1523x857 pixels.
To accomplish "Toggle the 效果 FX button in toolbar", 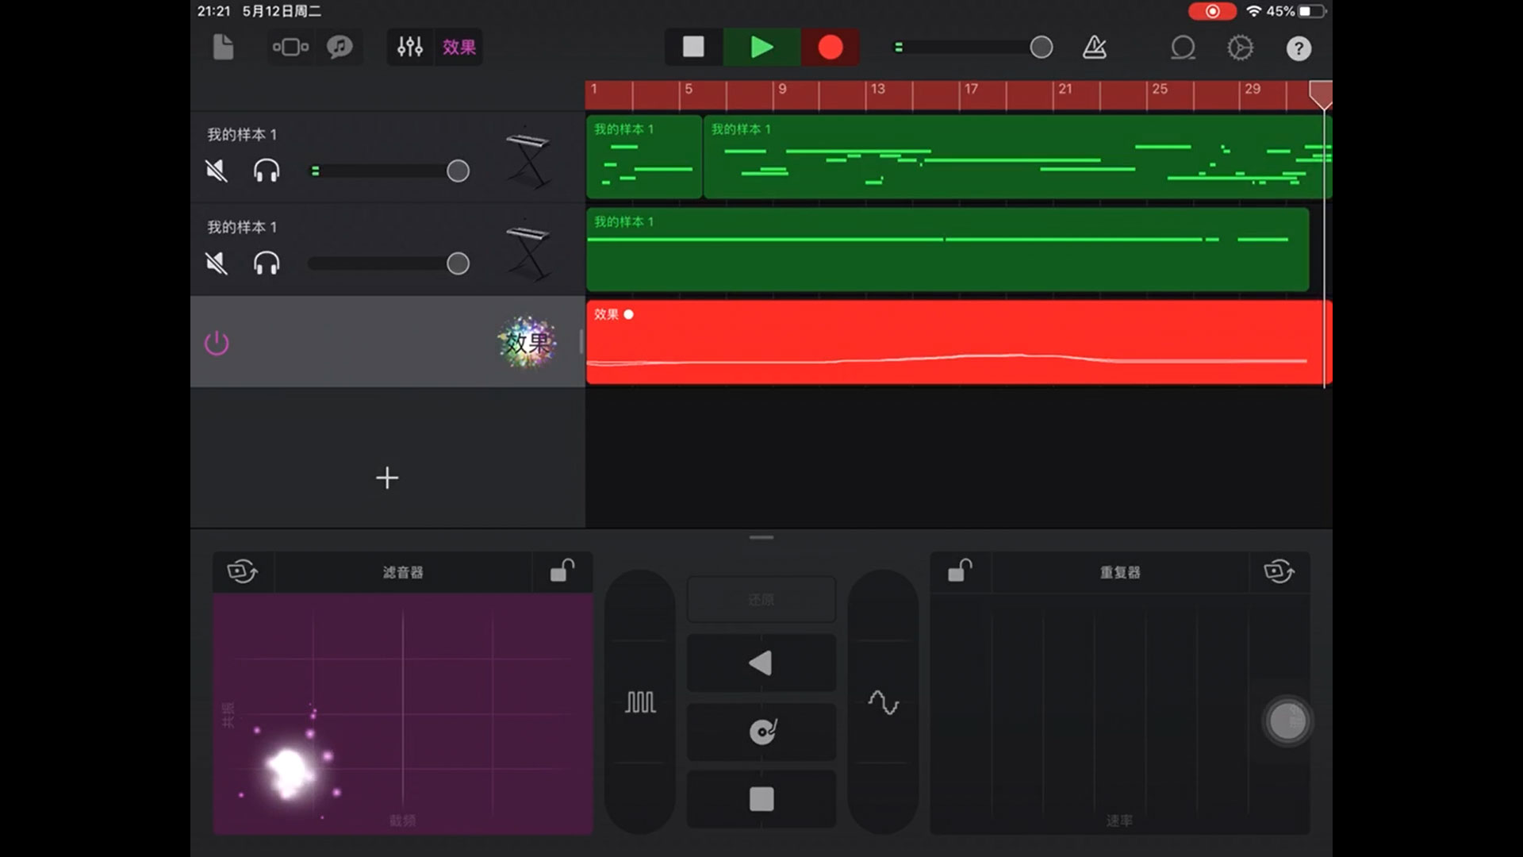I will (458, 48).
